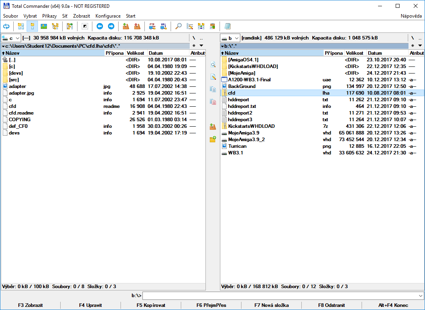Sort right panel by Datum column
The height and width of the screenshot is (310, 425).
[387, 53]
